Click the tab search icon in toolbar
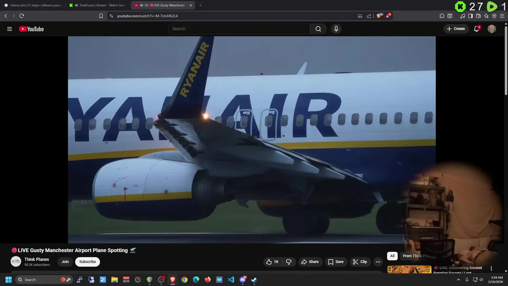The height and width of the screenshot is (286, 508). (x=450, y=16)
